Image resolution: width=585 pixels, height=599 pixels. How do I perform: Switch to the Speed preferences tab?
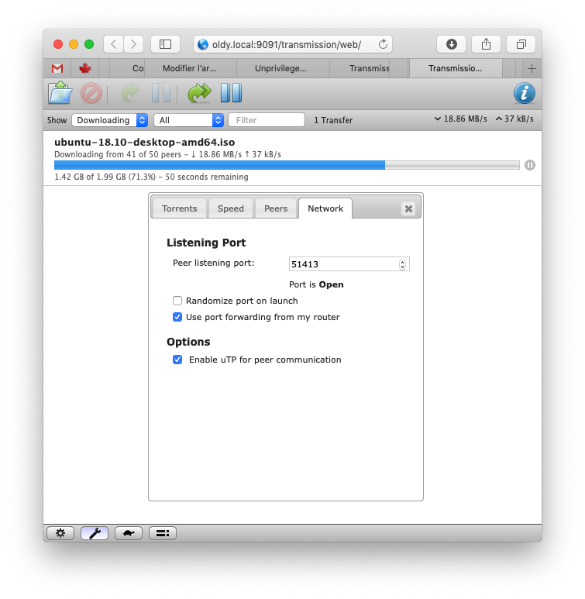point(230,208)
